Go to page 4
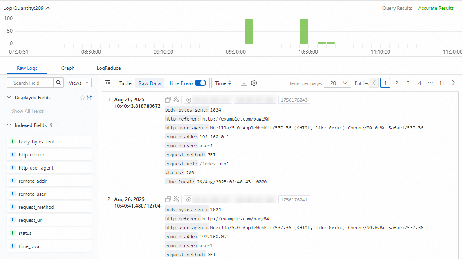This screenshot has width=463, height=259. (419, 83)
